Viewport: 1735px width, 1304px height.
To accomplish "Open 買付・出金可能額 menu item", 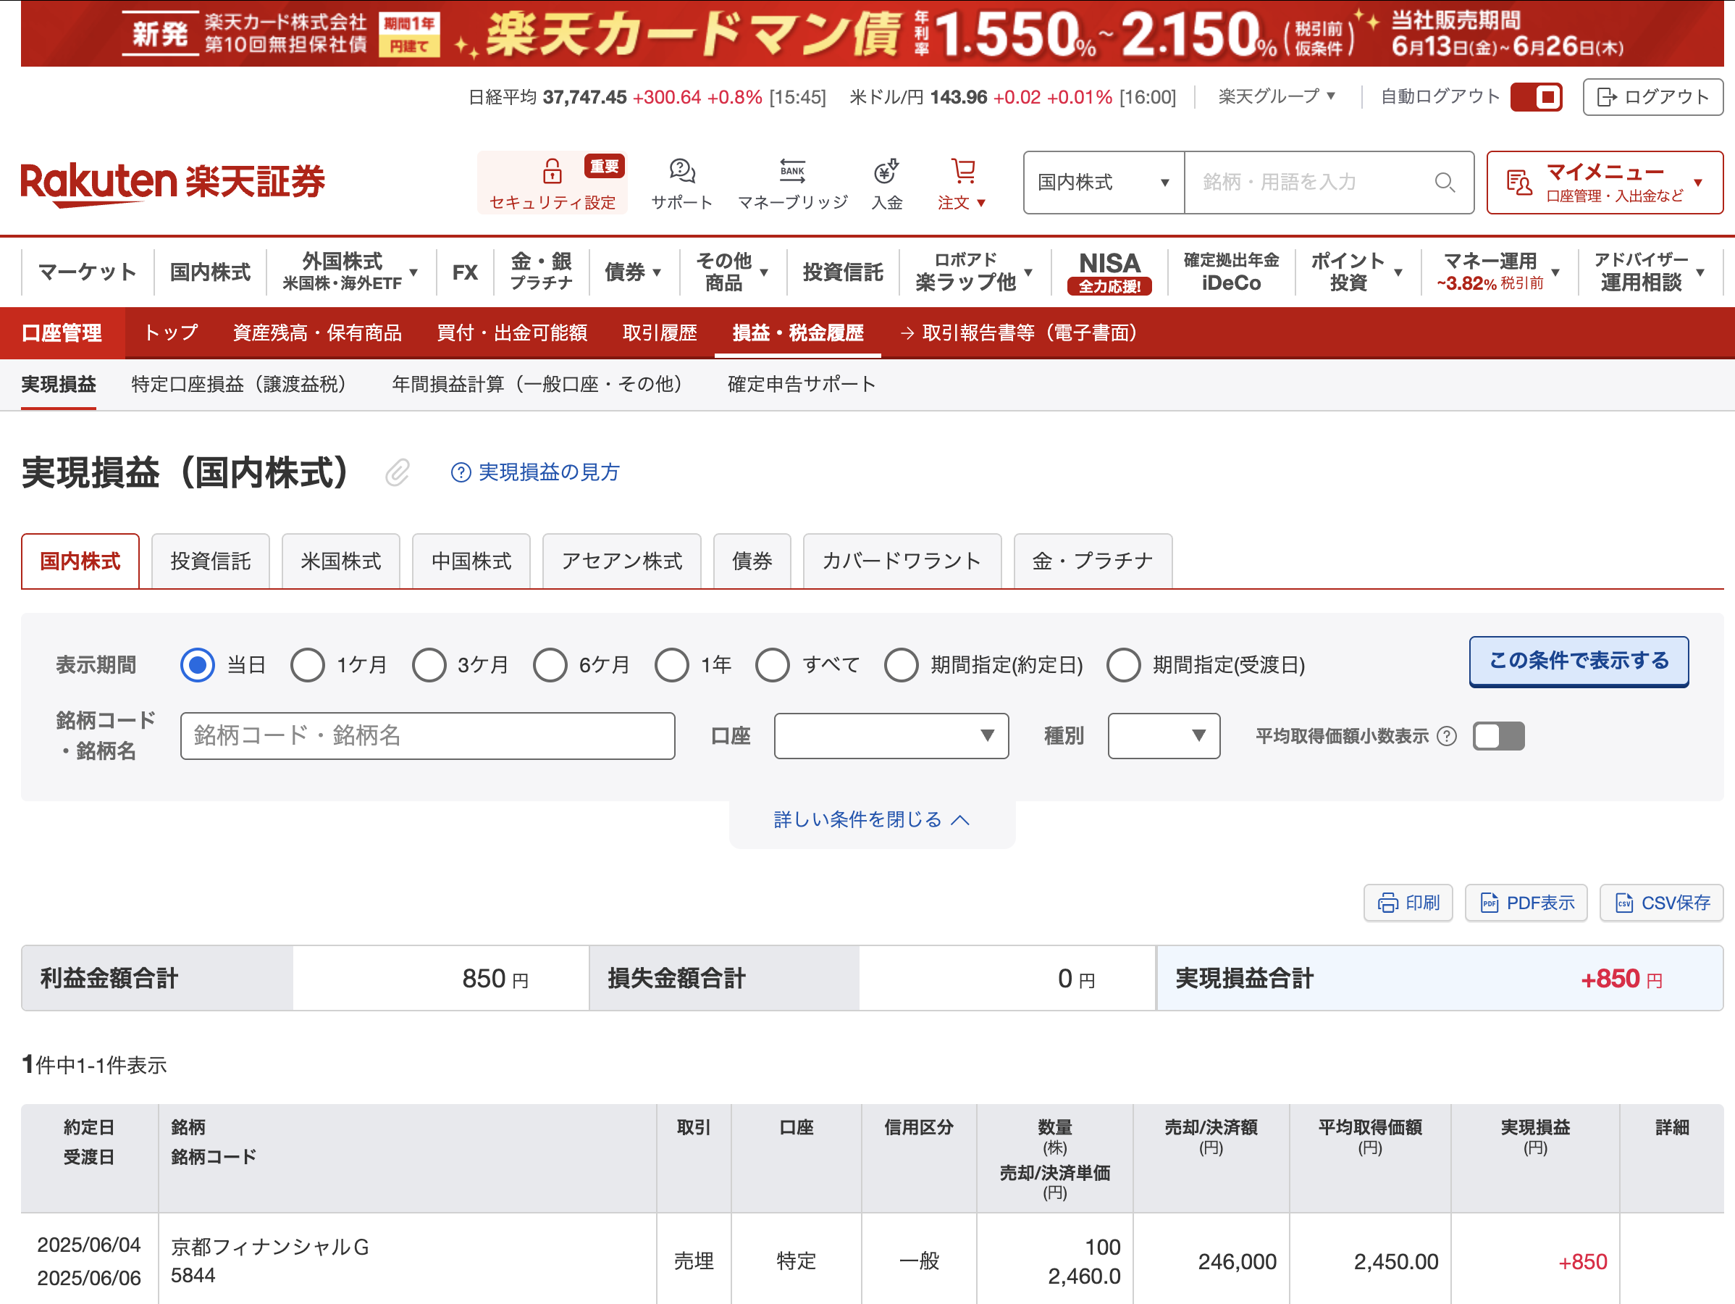I will (x=511, y=333).
